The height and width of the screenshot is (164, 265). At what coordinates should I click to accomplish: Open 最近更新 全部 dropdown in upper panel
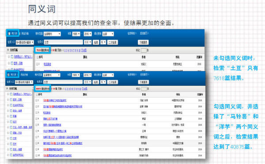click(x=108, y=34)
